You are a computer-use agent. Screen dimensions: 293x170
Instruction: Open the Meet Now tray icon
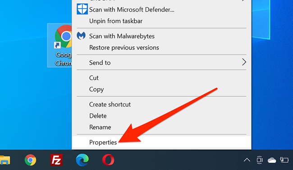tap(260, 160)
